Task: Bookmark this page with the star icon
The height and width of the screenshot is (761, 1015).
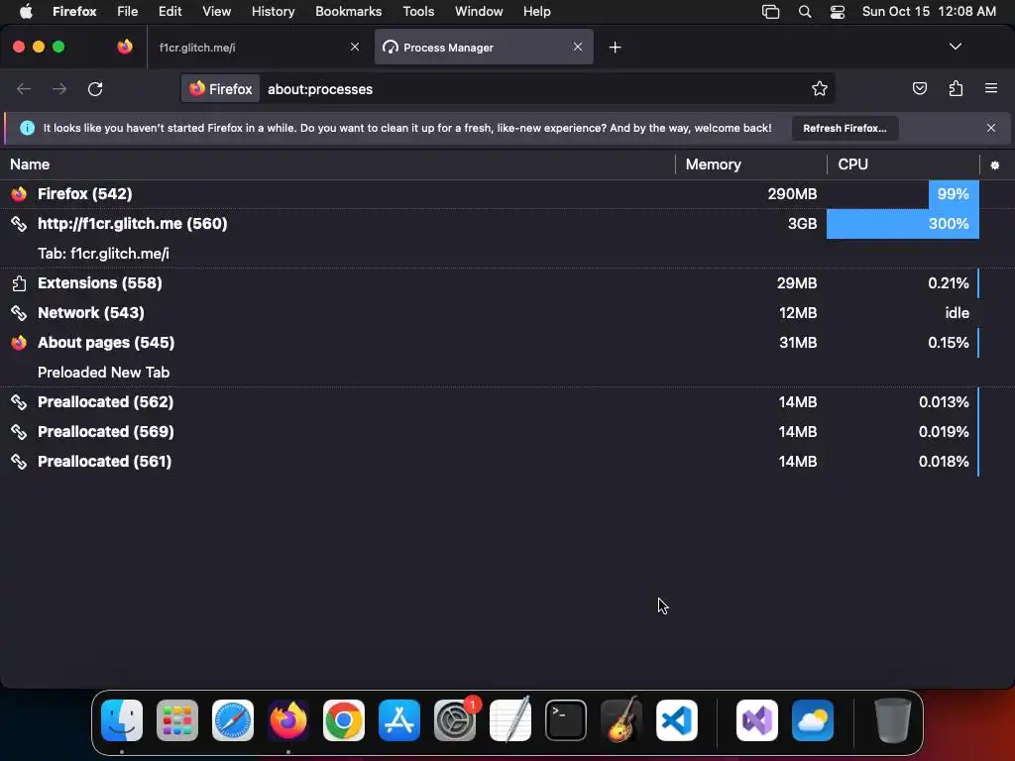Action: 820,88
